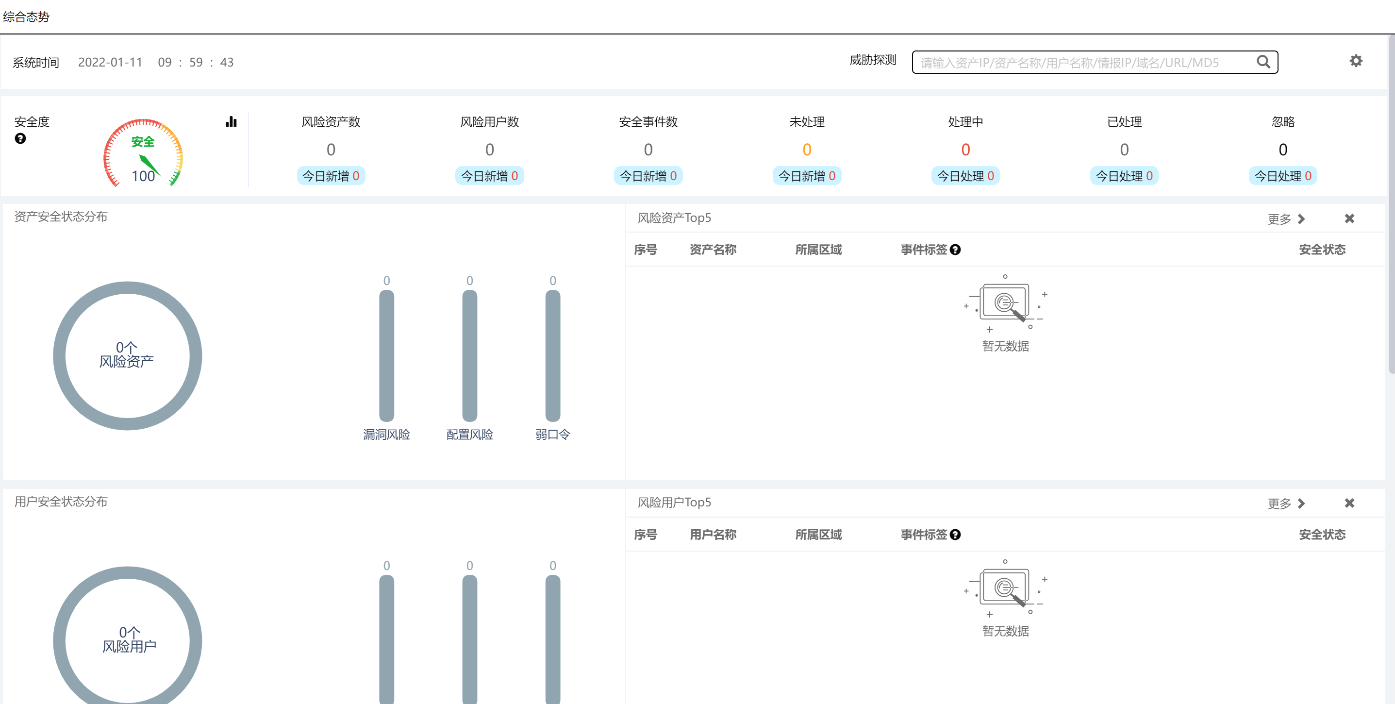
Task: Click the vertical page scrollbar
Action: coord(1391,206)
